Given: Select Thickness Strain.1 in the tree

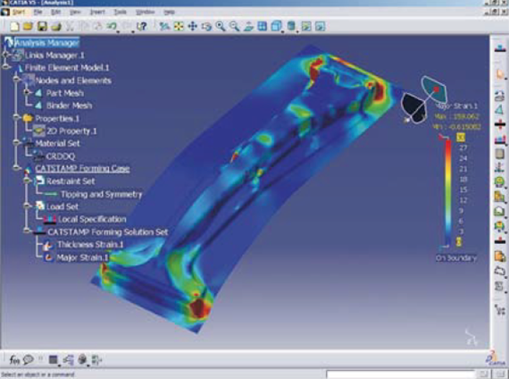Looking at the screenshot, I should 90,244.
